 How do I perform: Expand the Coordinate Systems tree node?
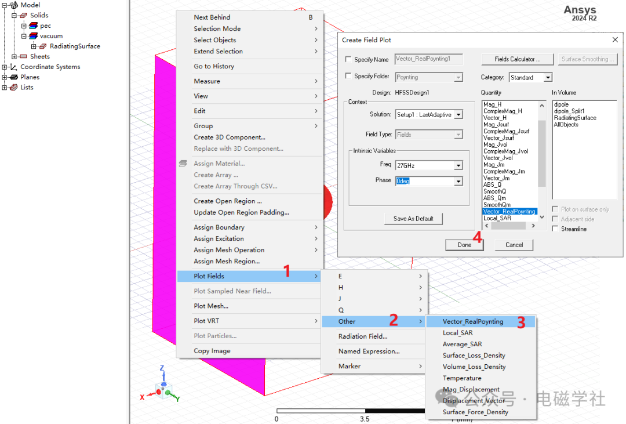[x=5, y=67]
